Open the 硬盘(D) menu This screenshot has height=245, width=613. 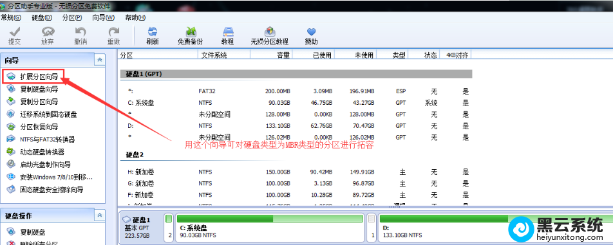click(42, 17)
